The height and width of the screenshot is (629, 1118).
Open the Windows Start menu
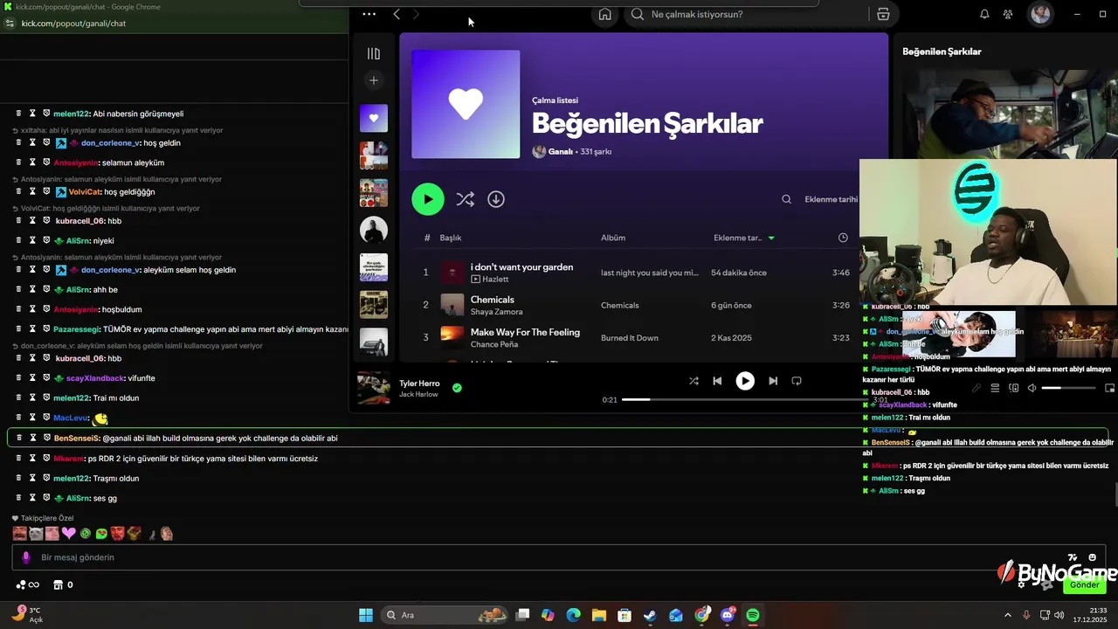pos(366,615)
